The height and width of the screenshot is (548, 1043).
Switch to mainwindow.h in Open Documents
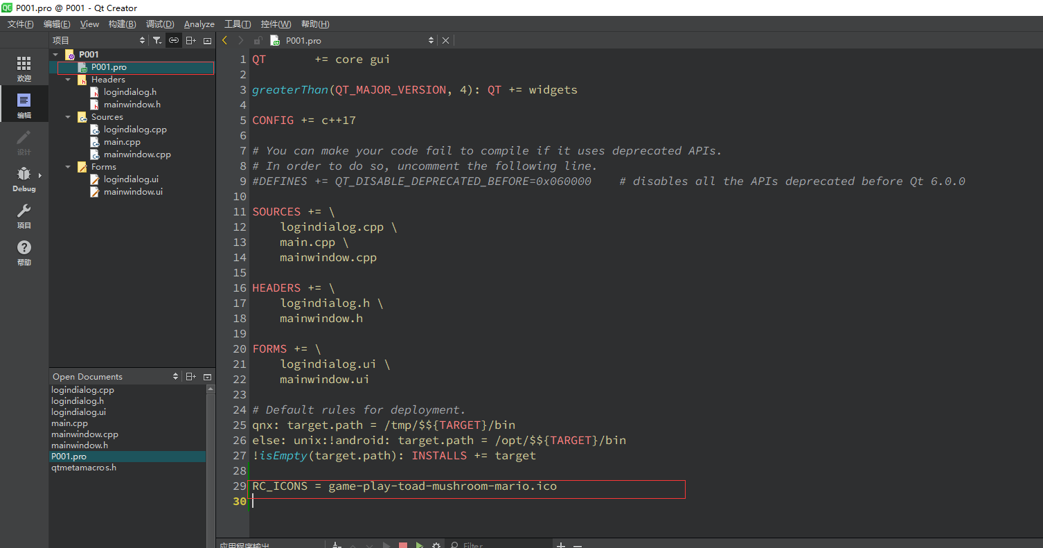80,445
